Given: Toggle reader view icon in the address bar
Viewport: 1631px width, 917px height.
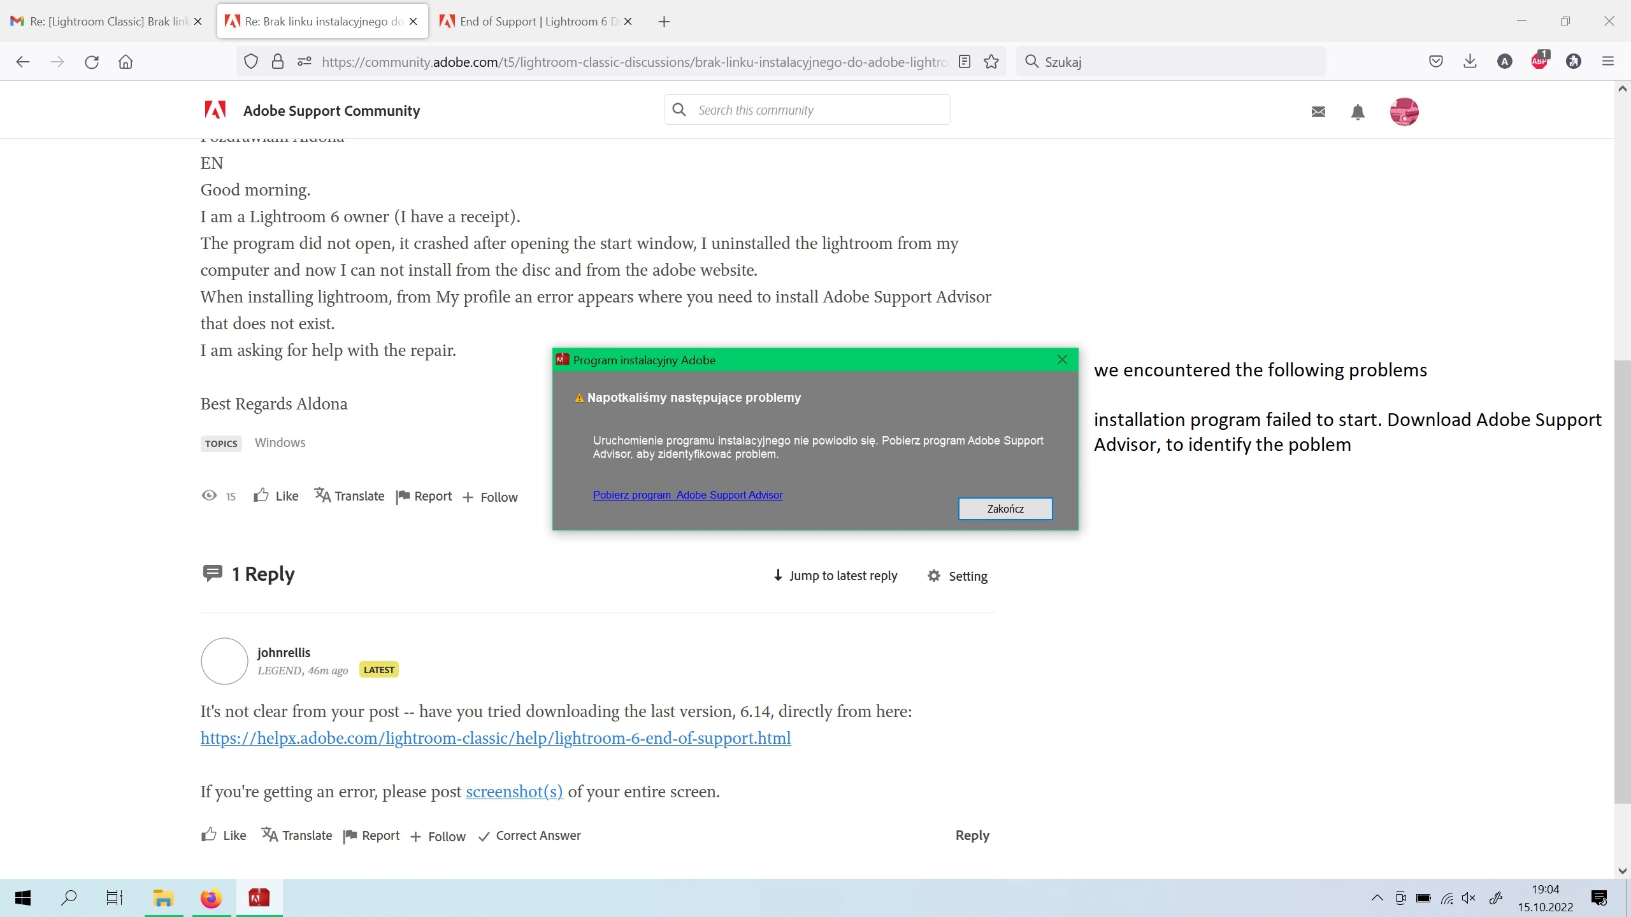Looking at the screenshot, I should [x=965, y=62].
